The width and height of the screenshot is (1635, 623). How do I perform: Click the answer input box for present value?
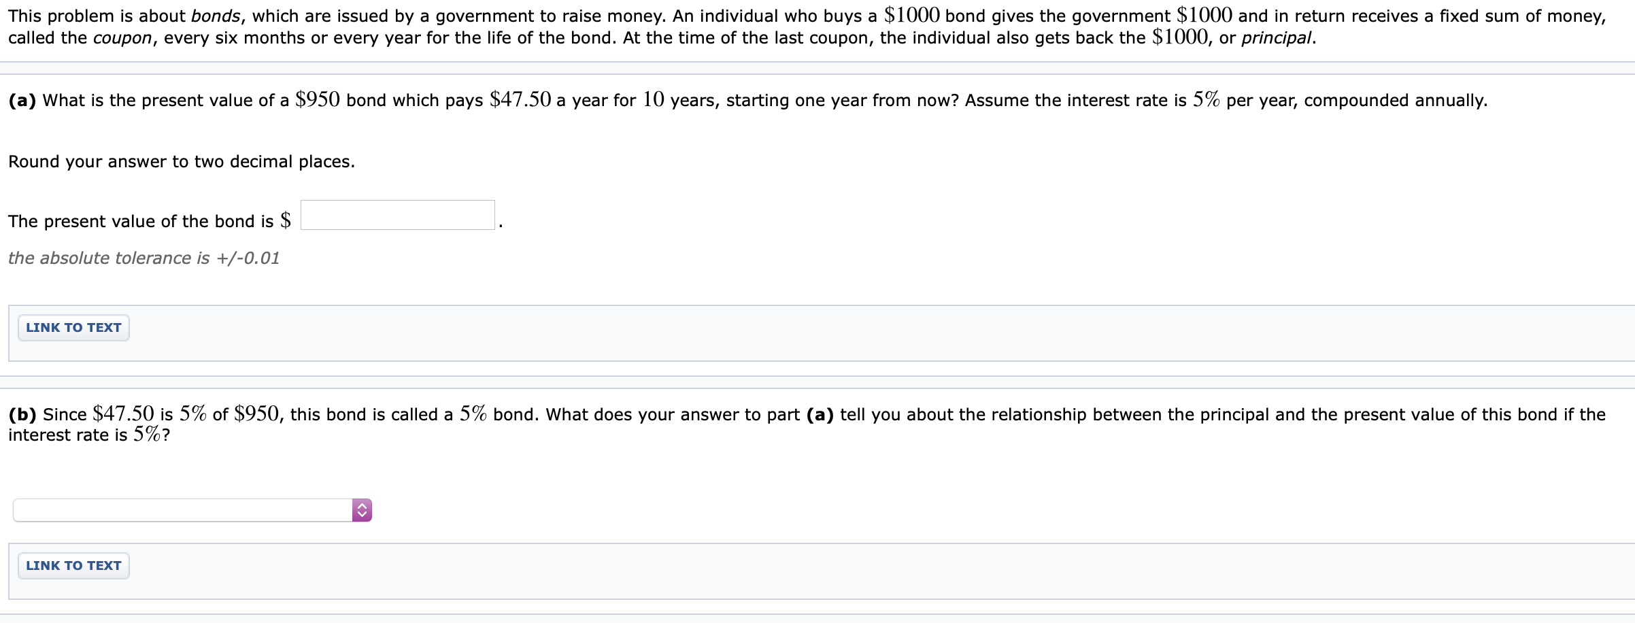point(397,215)
